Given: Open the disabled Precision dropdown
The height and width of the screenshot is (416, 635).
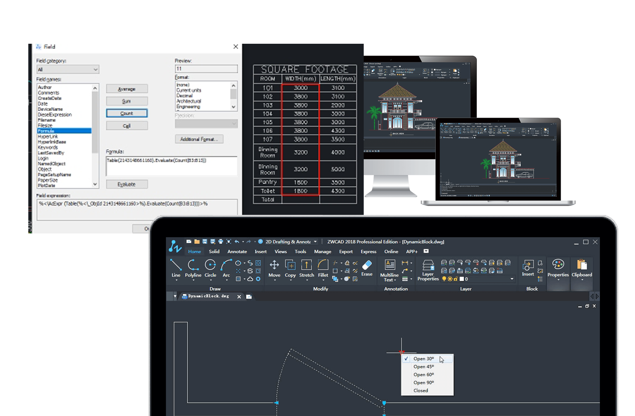Looking at the screenshot, I should (206, 124).
